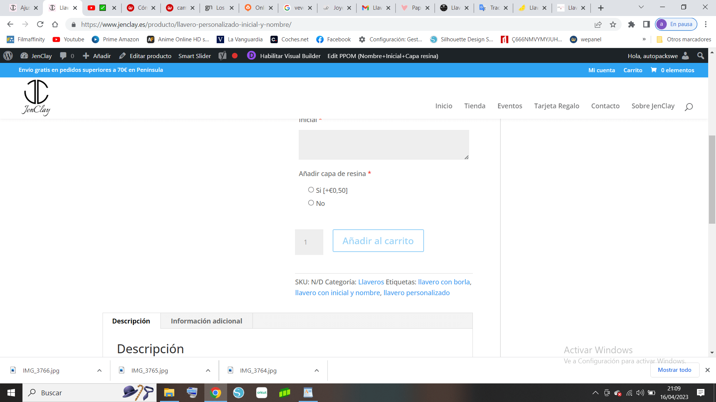Screen dimensions: 716x402
Task: Click the quantity input field
Action: pyautogui.click(x=309, y=242)
